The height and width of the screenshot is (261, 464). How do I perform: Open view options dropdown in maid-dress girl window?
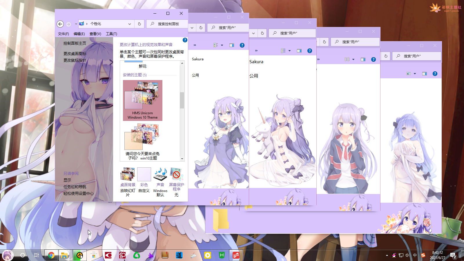tap(222, 45)
